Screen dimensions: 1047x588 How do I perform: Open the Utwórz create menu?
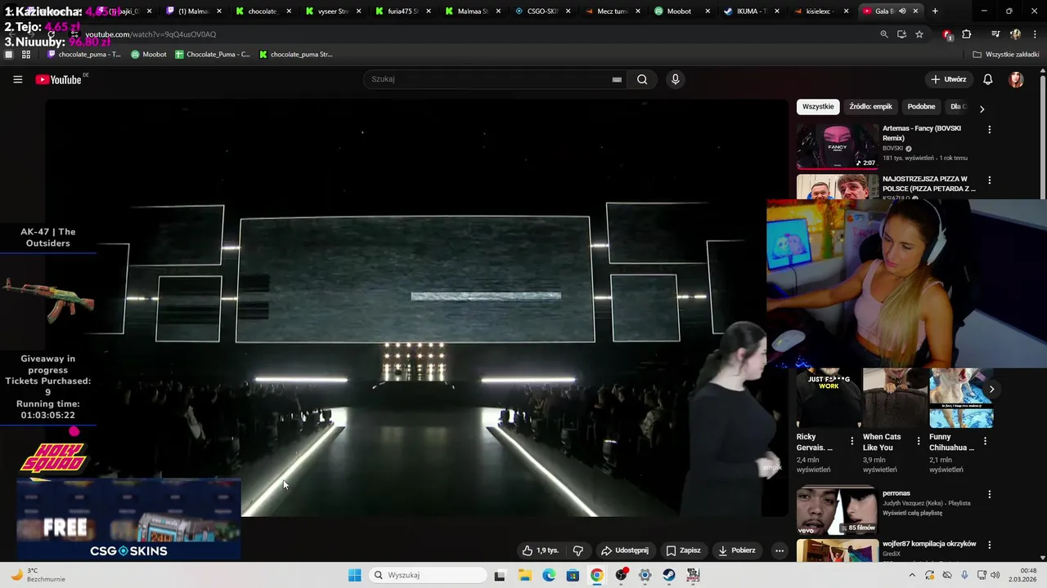coord(948,79)
